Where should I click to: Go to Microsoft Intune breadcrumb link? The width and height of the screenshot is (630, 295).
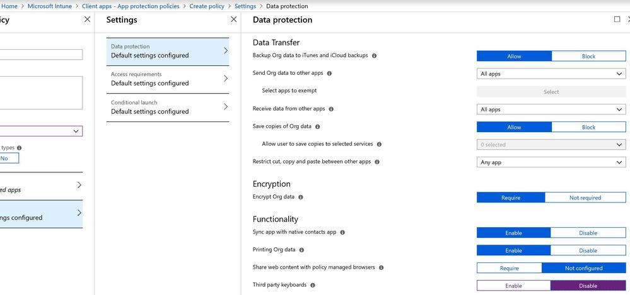coord(50,6)
